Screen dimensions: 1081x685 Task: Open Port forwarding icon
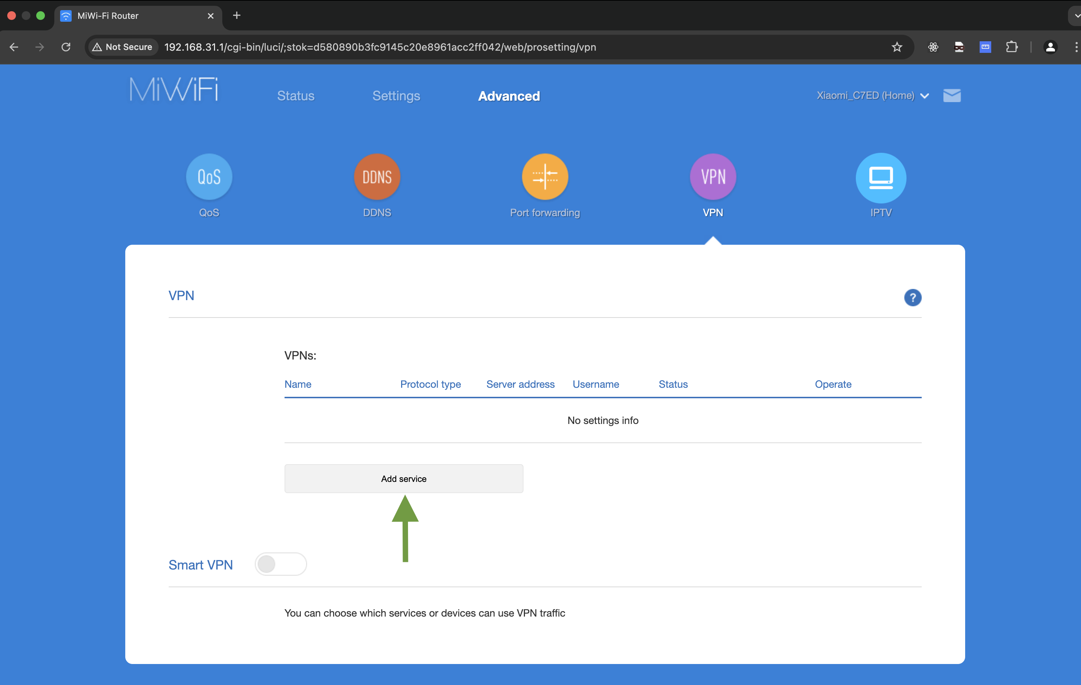coord(544,177)
